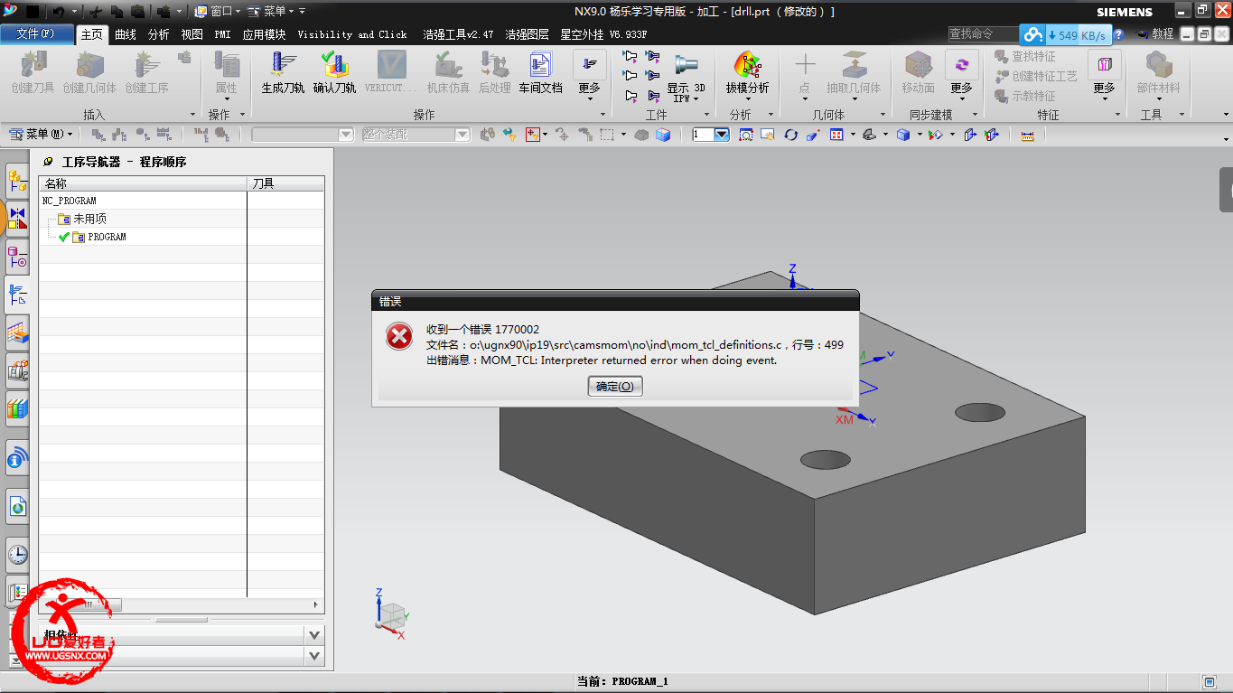Open the 窗口 window dropdown in title bar
Image resolution: width=1233 pixels, height=693 pixels.
(218, 11)
